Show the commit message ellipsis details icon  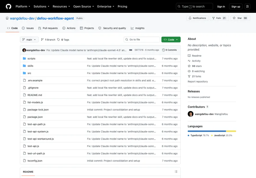pos(131,50)
